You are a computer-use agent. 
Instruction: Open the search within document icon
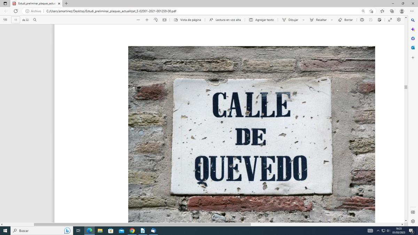34,20
